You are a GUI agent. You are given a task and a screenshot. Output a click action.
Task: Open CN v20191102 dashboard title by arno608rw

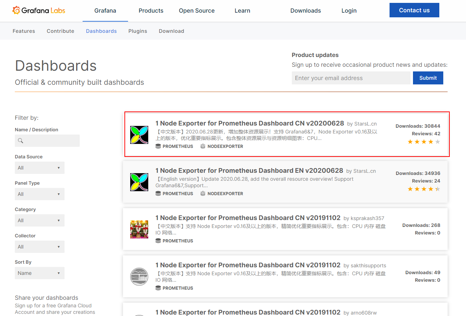click(248, 312)
